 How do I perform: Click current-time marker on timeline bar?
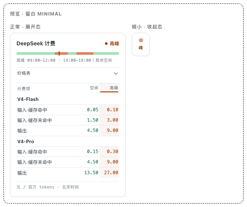(59, 53)
